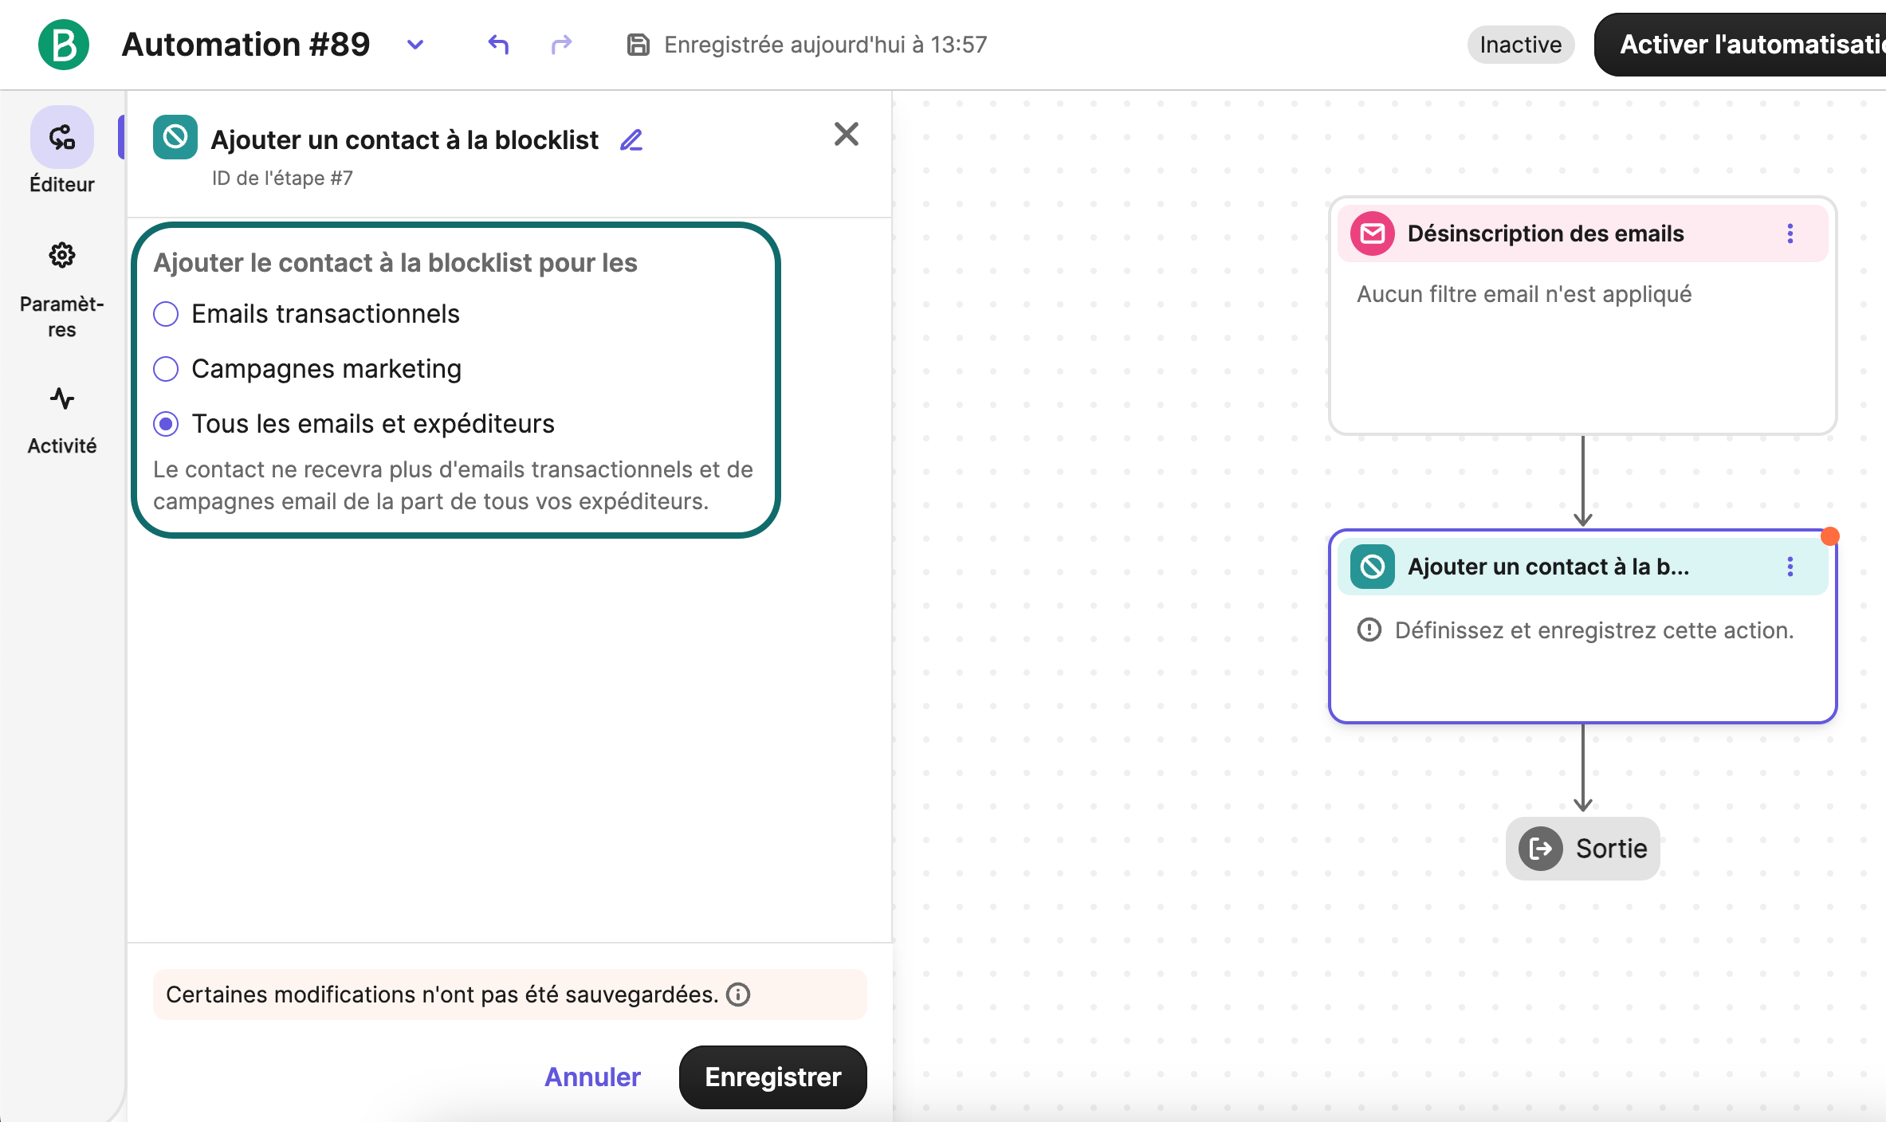This screenshot has width=1886, height=1122.
Task: Click 'Définissez et enregistrez cette action' text
Action: coord(1594,630)
